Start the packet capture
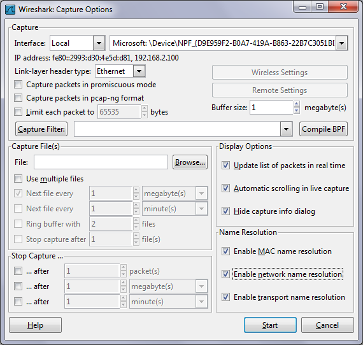The height and width of the screenshot is (345, 363). (270, 325)
